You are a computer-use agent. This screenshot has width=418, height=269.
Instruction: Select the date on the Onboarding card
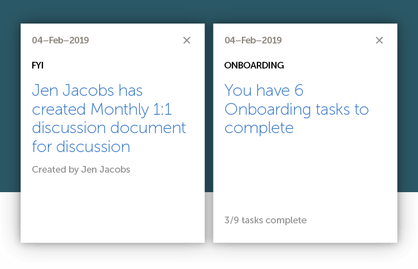(x=253, y=40)
